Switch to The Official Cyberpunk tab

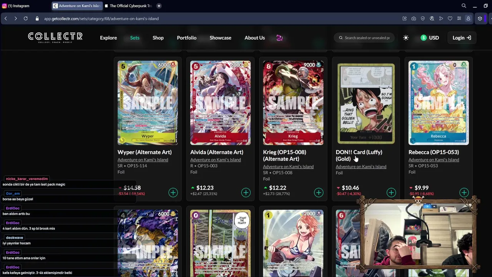128,6
